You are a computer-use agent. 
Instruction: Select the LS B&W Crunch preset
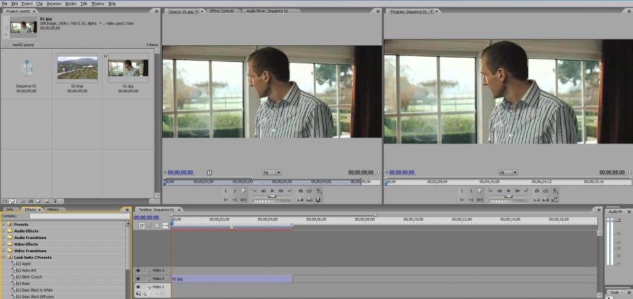tap(28, 277)
